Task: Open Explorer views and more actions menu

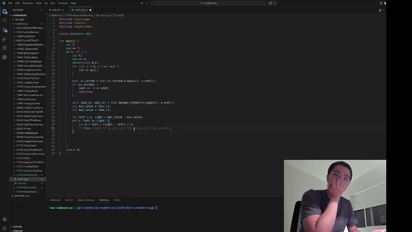Action: click(42, 10)
